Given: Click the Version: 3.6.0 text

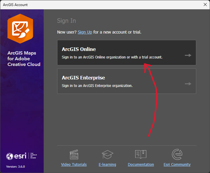Looking at the screenshot, I should [16, 167].
